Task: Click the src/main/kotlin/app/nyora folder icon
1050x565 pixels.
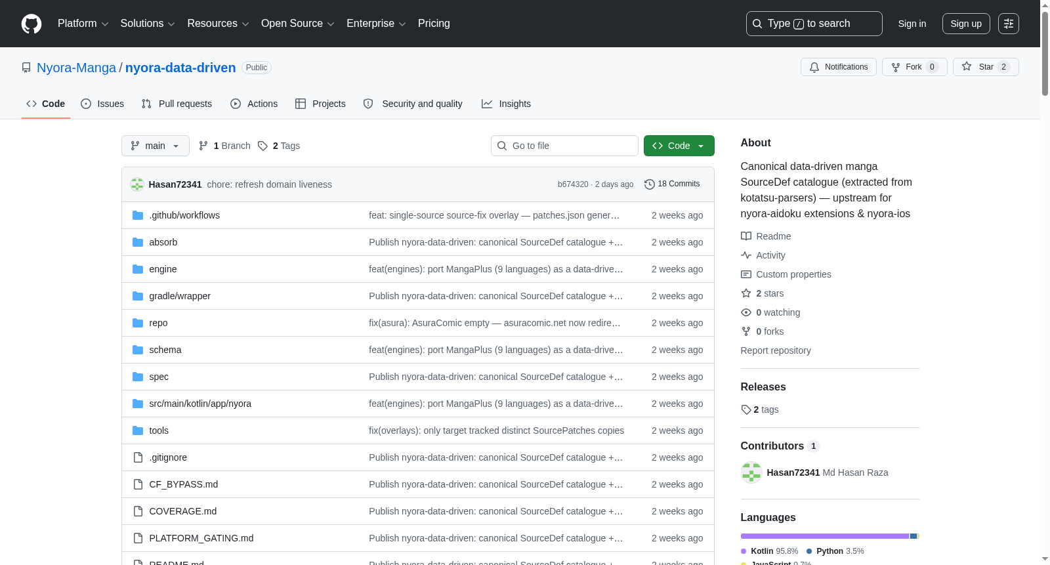Action: point(138,404)
